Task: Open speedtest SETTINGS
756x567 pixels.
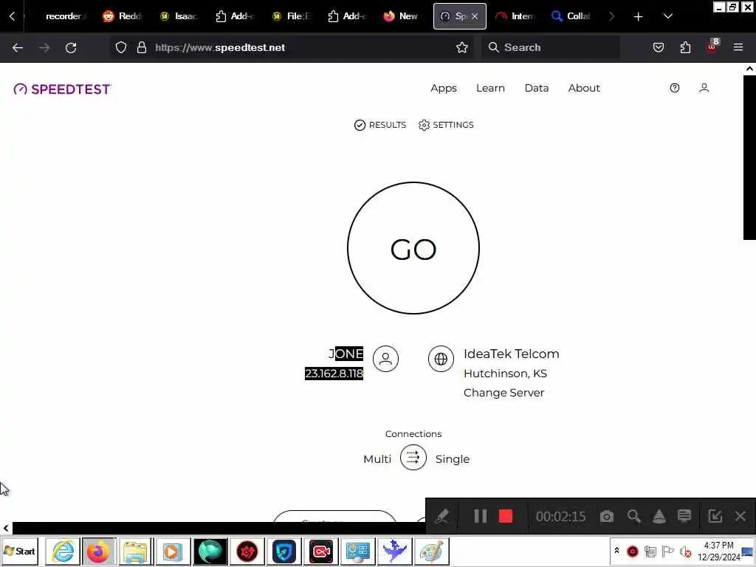Action: (446, 125)
